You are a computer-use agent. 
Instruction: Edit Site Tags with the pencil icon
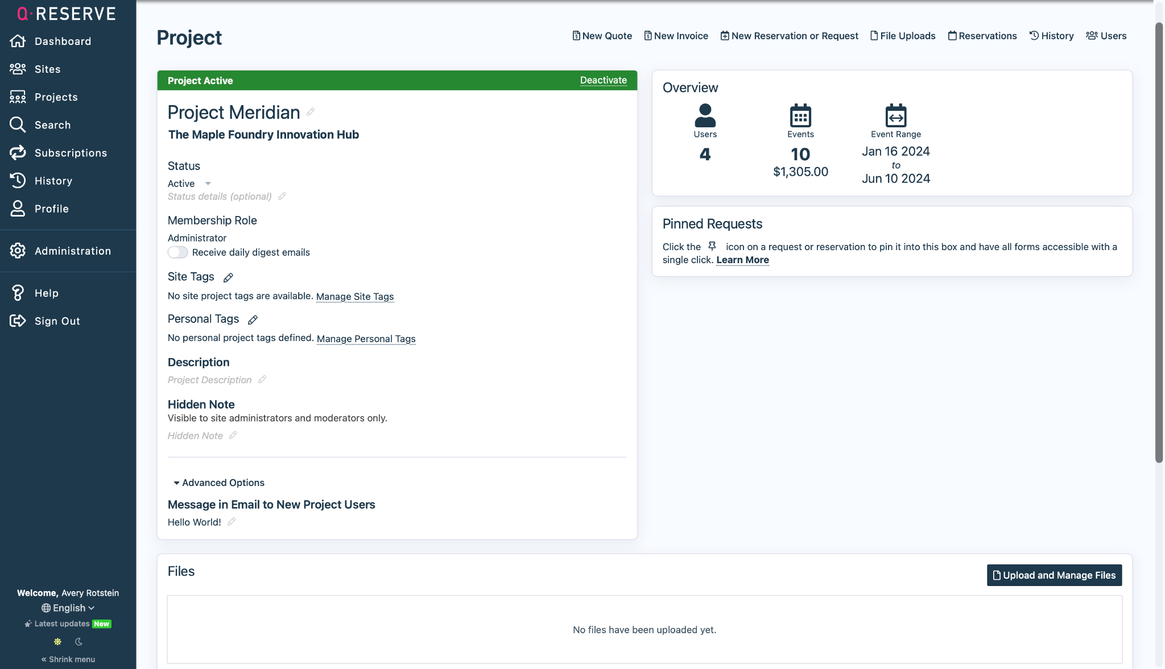coord(228,277)
